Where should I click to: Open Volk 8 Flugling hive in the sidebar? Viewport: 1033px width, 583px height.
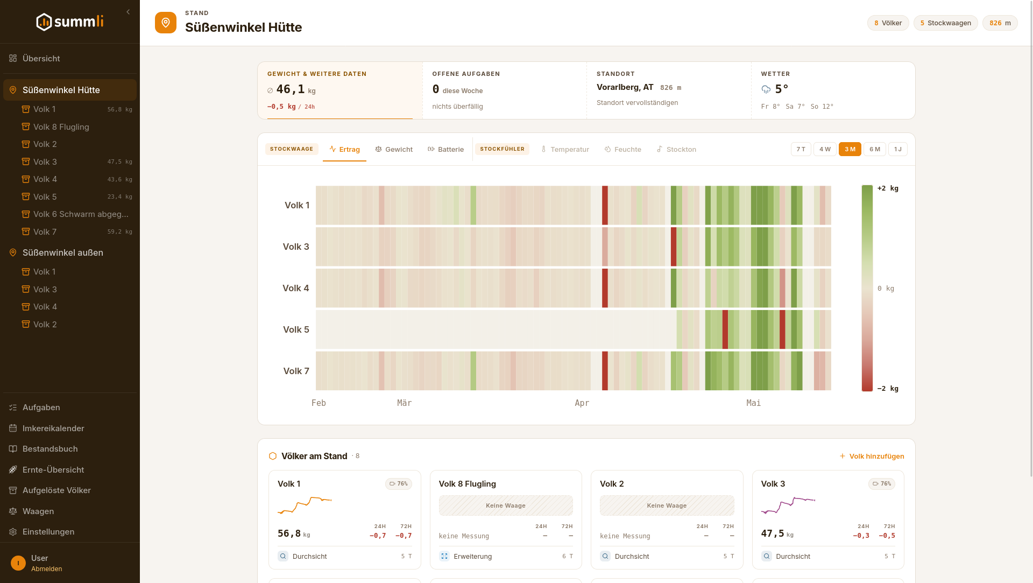[77, 127]
